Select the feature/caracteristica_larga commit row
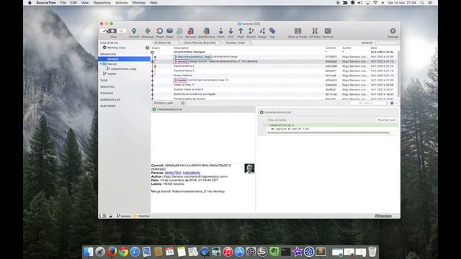This screenshot has height=259, width=461. coord(274,57)
